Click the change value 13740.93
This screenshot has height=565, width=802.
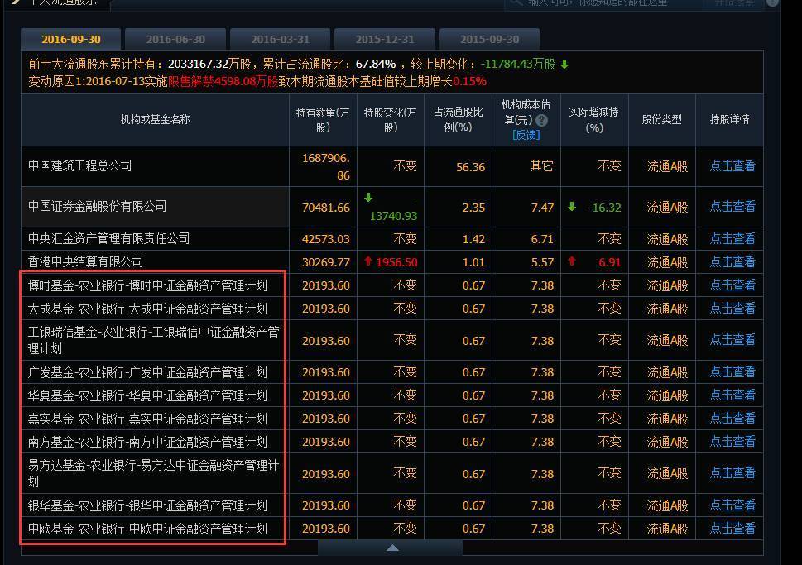(x=393, y=216)
